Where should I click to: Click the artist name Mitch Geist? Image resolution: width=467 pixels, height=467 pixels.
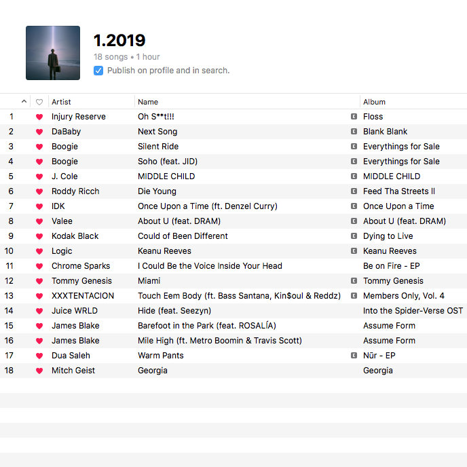click(x=73, y=370)
